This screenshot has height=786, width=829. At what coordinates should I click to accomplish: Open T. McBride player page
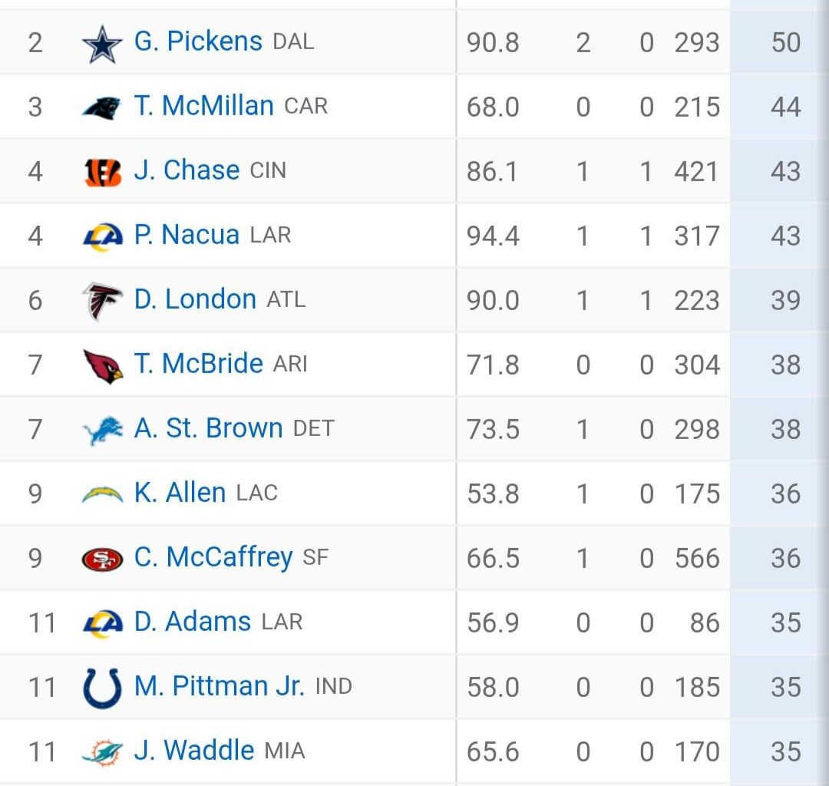[196, 364]
